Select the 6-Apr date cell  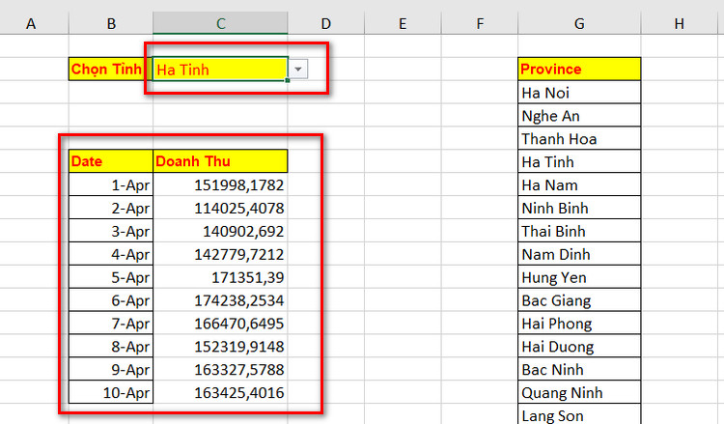pos(111,300)
